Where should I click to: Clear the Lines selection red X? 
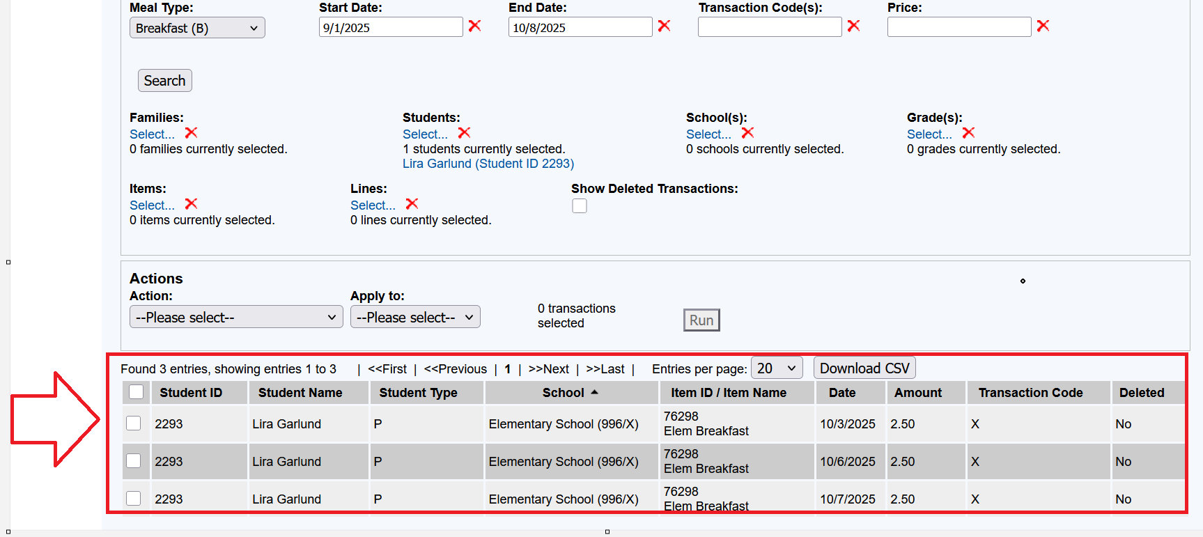[x=412, y=203]
